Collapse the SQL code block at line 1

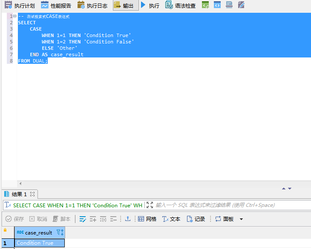[x=15, y=16]
